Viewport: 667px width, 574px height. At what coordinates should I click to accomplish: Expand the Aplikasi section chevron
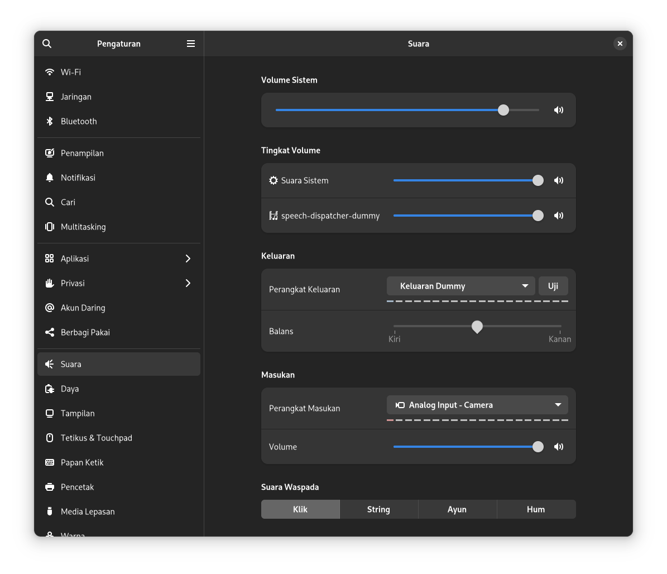point(188,259)
